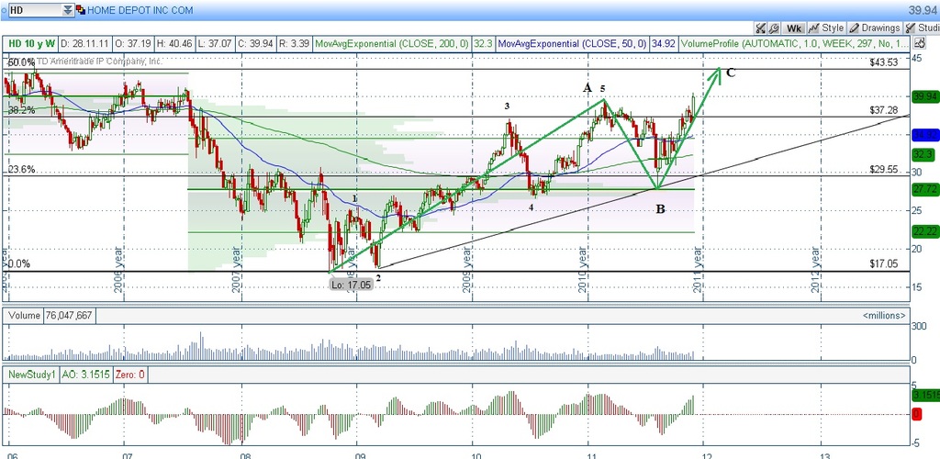Click the 39.94 last price in title bar
The width and height of the screenshot is (940, 459).
click(923, 10)
